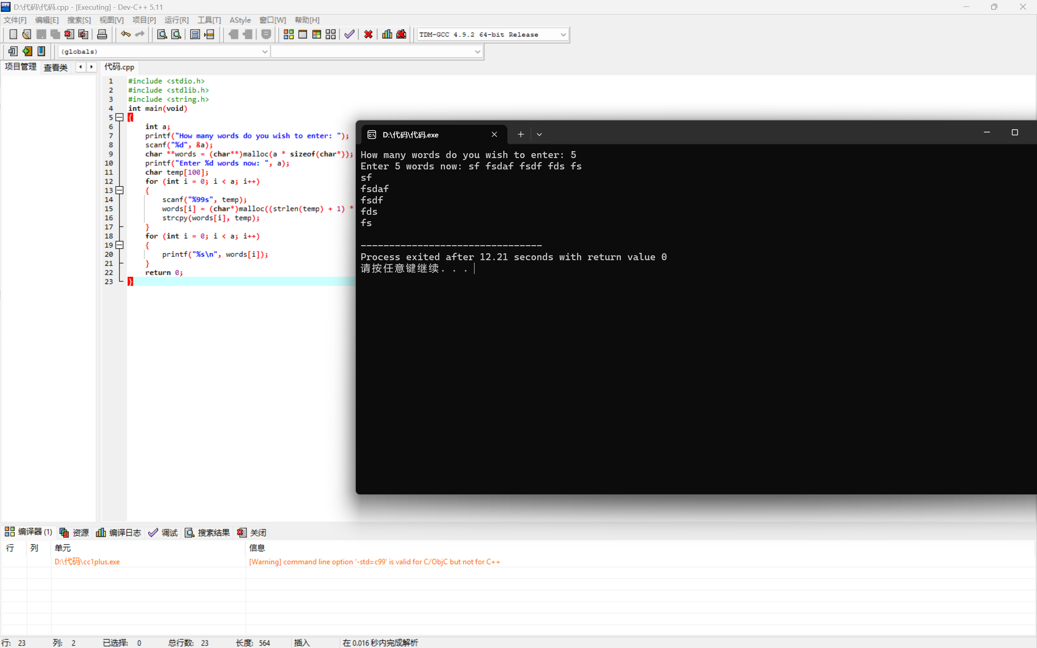
Task: Click the Compile & Run icon
Action: click(x=316, y=34)
